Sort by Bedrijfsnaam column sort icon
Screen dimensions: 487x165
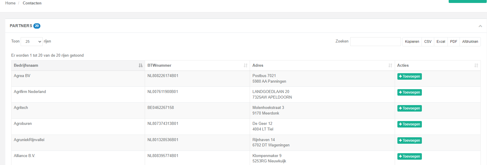[x=141, y=66]
